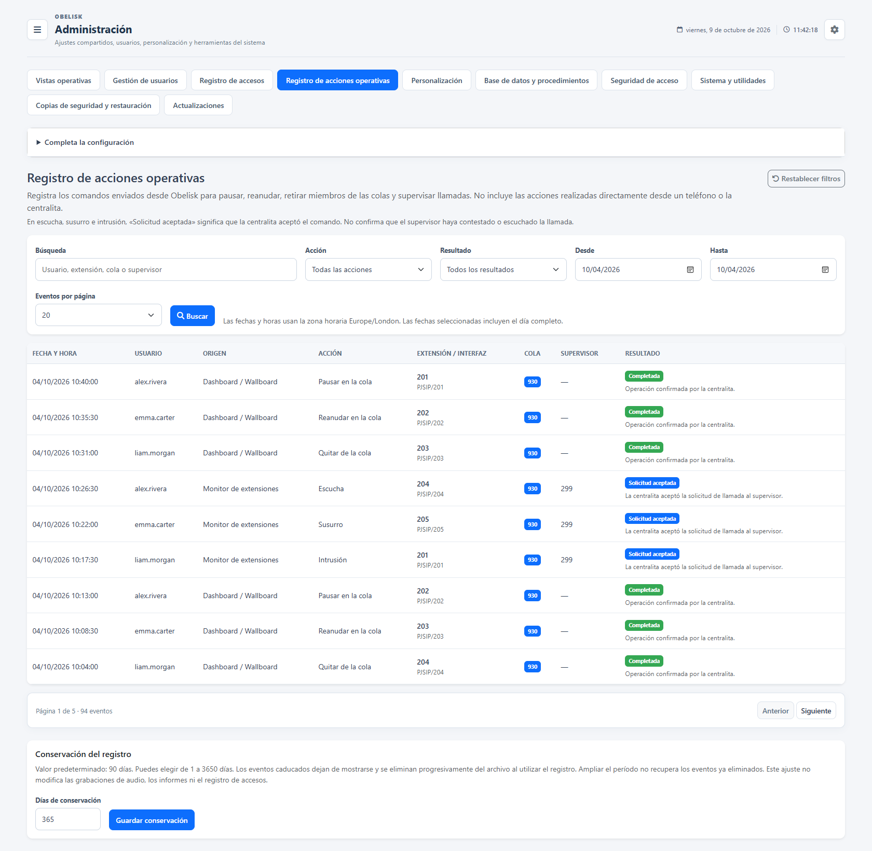This screenshot has height=851, width=872.
Task: Select the Registro de acciones operativas tab
Action: click(337, 80)
